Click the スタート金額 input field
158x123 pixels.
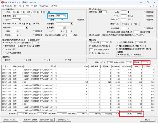pyautogui.click(x=105, y=42)
